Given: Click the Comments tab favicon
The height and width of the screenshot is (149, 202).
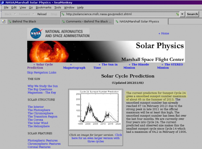Looking at the screenshot, I should [63, 21].
